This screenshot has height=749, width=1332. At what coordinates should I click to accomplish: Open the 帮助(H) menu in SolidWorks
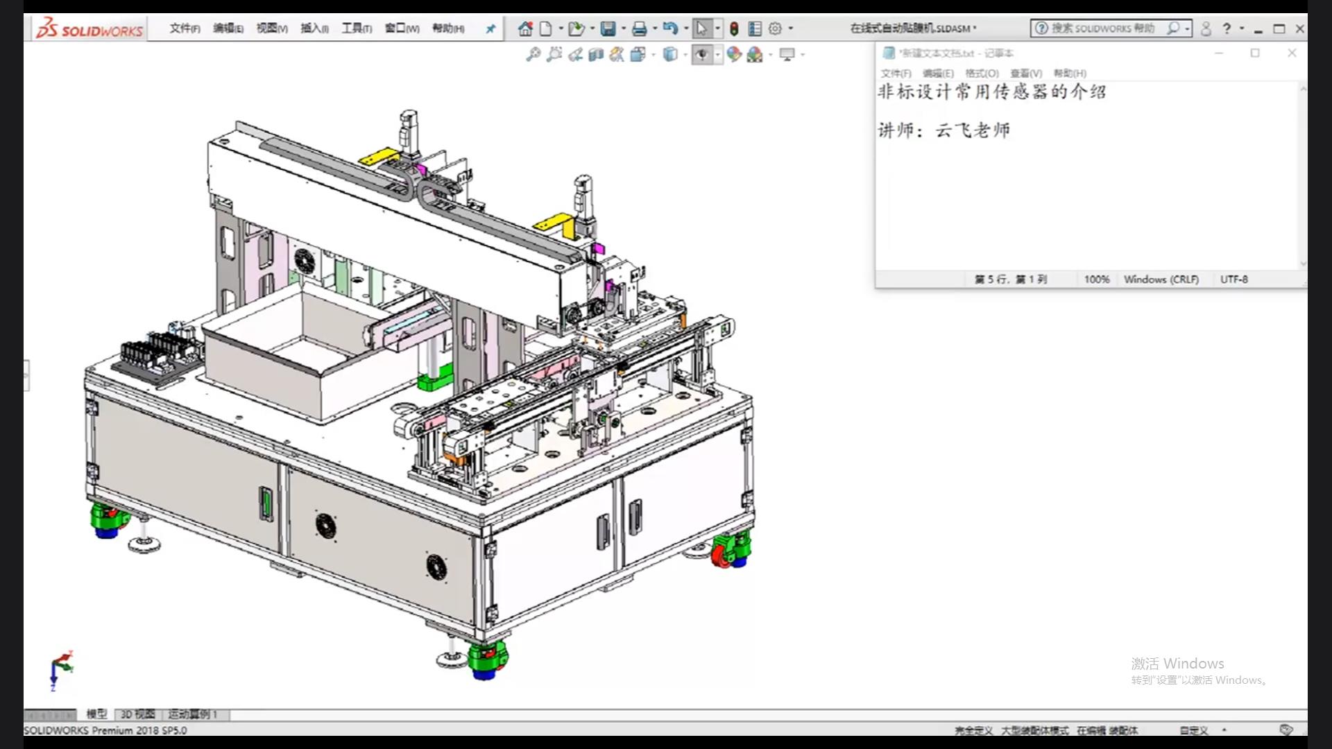448,28
